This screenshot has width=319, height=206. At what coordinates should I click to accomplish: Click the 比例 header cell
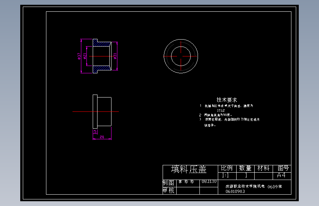227,168
